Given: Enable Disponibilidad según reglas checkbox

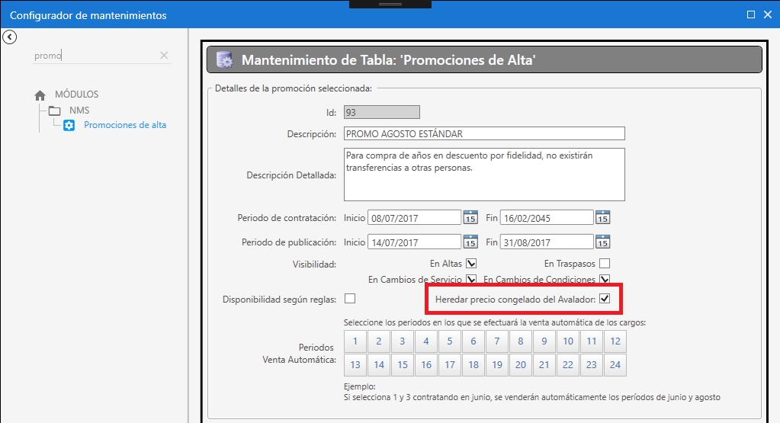Looking at the screenshot, I should [x=350, y=298].
